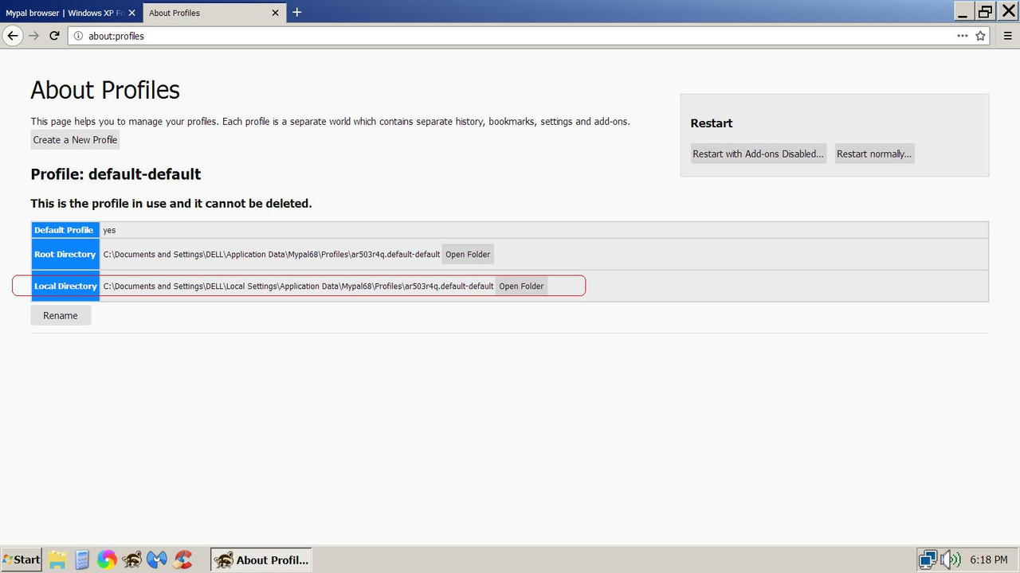Launch CCleaner icon in quick launch
The width and height of the screenshot is (1020, 573).
pyautogui.click(x=183, y=559)
